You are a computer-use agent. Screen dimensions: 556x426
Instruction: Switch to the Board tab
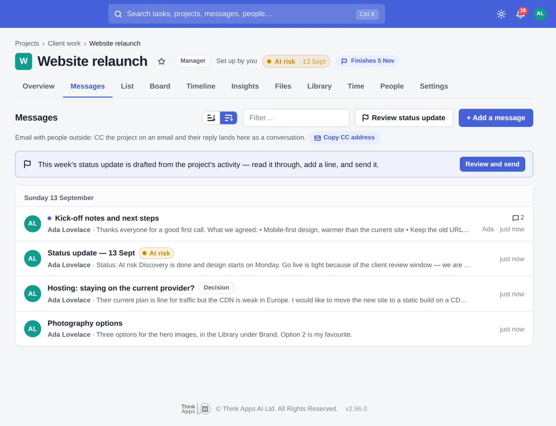click(160, 86)
